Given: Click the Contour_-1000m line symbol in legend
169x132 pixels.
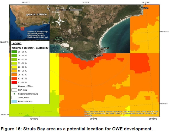Looking at the screenshot, I should [14, 86].
